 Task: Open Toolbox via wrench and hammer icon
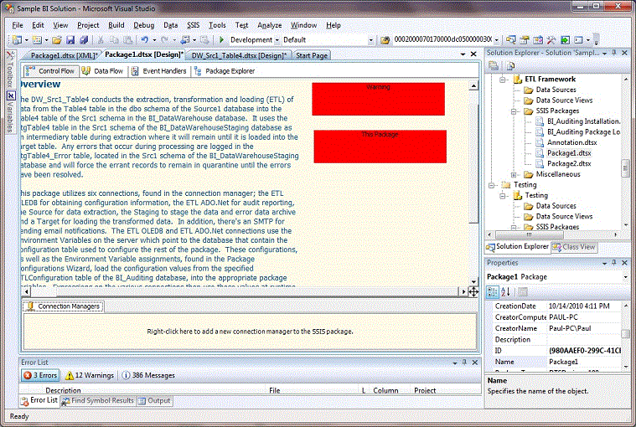point(551,39)
